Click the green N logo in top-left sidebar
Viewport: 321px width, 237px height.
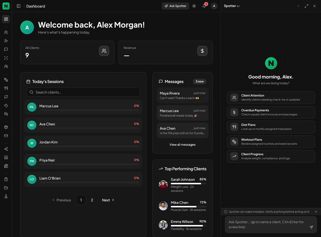[x=6, y=6]
